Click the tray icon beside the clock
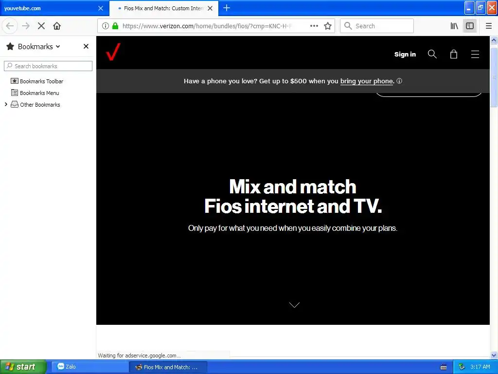498x374 pixels. pyautogui.click(x=462, y=367)
